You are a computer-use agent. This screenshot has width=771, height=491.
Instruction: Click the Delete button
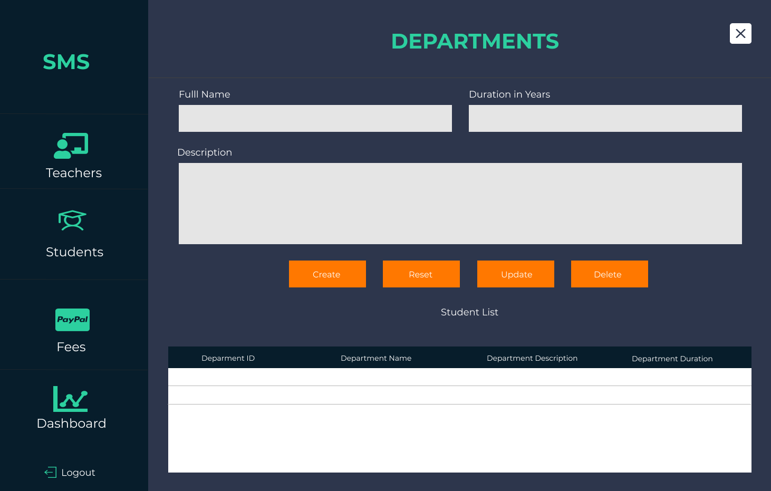click(609, 274)
